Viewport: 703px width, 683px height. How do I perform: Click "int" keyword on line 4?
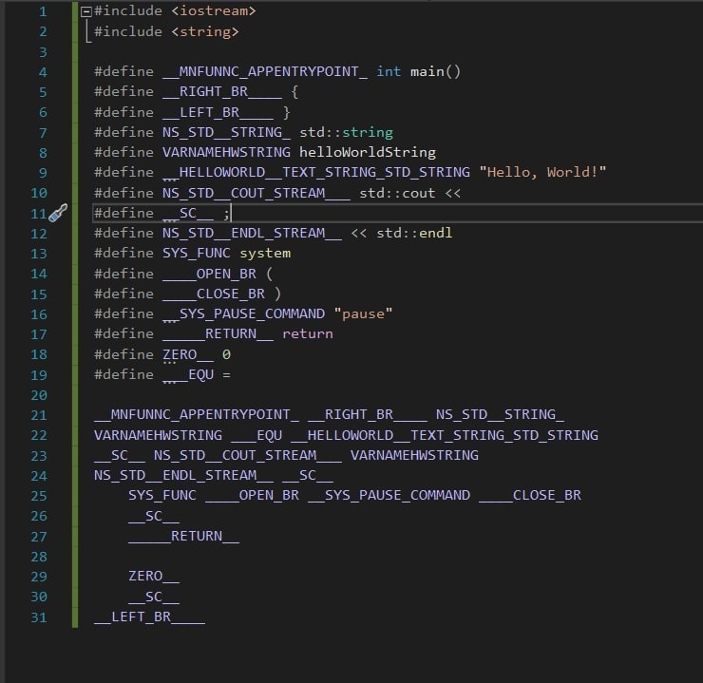389,71
